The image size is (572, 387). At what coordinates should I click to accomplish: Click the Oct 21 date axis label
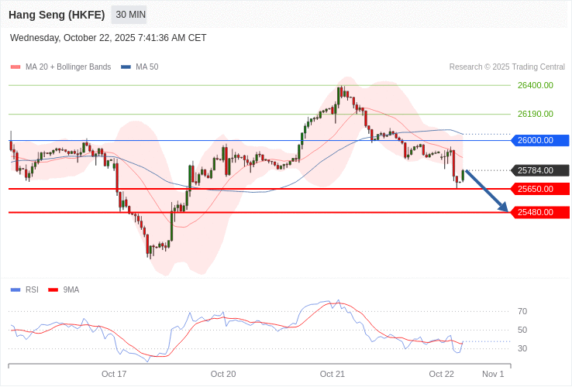click(333, 375)
